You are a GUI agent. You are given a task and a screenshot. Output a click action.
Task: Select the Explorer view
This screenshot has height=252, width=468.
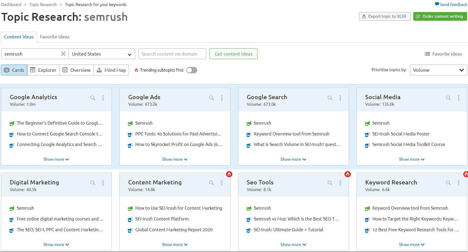pos(43,70)
